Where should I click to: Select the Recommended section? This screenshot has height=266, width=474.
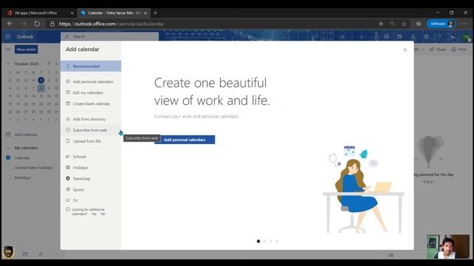(x=90, y=66)
